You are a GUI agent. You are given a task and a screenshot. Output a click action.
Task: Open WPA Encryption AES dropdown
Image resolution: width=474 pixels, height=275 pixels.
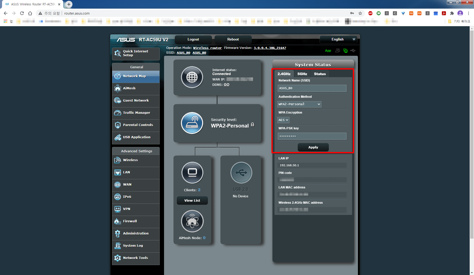pyautogui.click(x=283, y=120)
